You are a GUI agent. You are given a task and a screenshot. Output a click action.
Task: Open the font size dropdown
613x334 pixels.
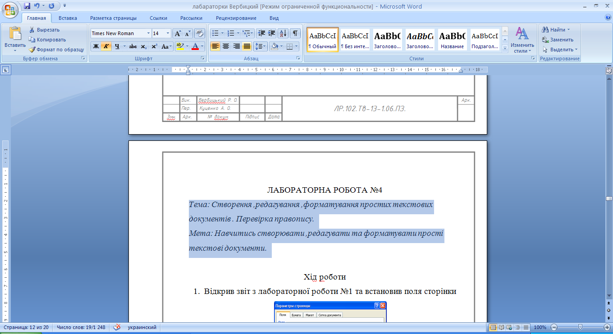click(168, 33)
